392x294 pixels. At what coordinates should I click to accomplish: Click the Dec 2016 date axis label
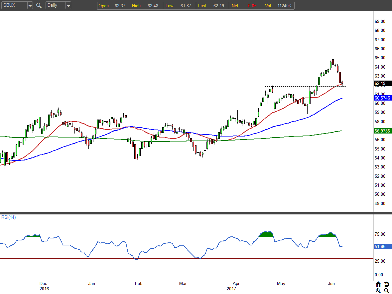click(44, 286)
